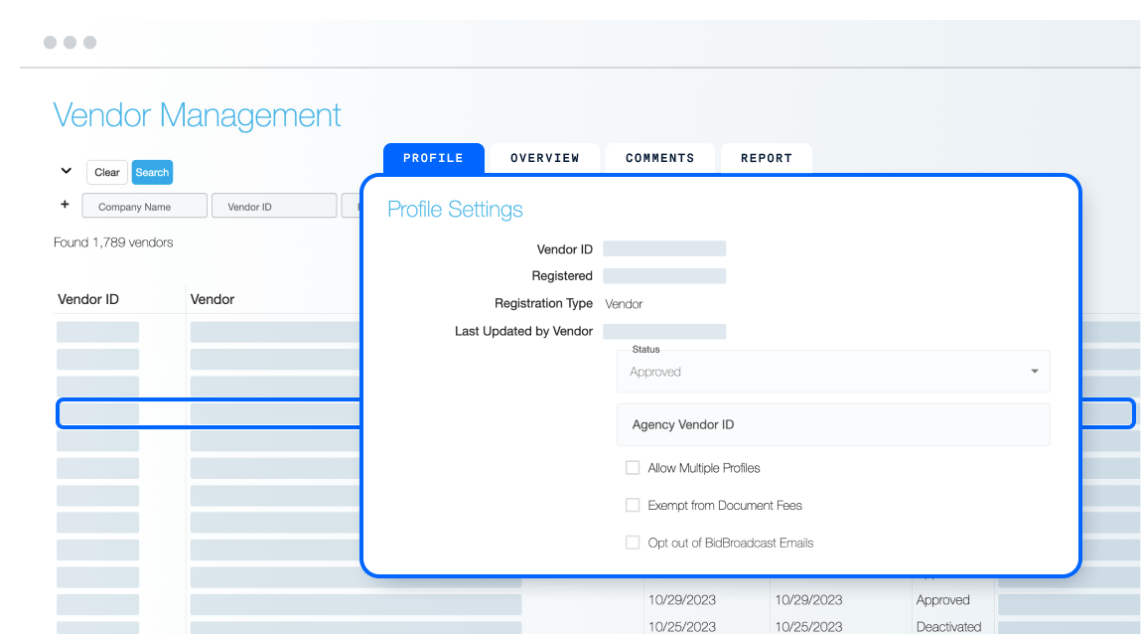Click the first browser window dot
The image size is (1141, 634).
pyautogui.click(x=50, y=43)
